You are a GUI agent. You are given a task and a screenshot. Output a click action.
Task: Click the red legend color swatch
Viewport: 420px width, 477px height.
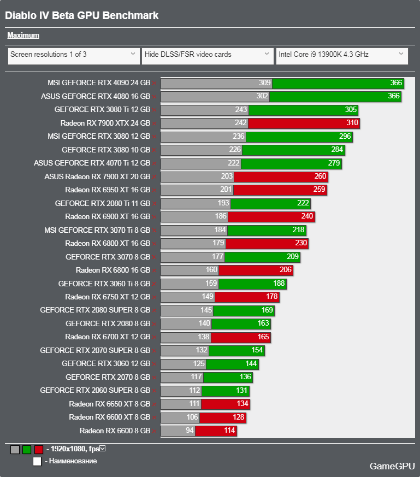(38, 450)
